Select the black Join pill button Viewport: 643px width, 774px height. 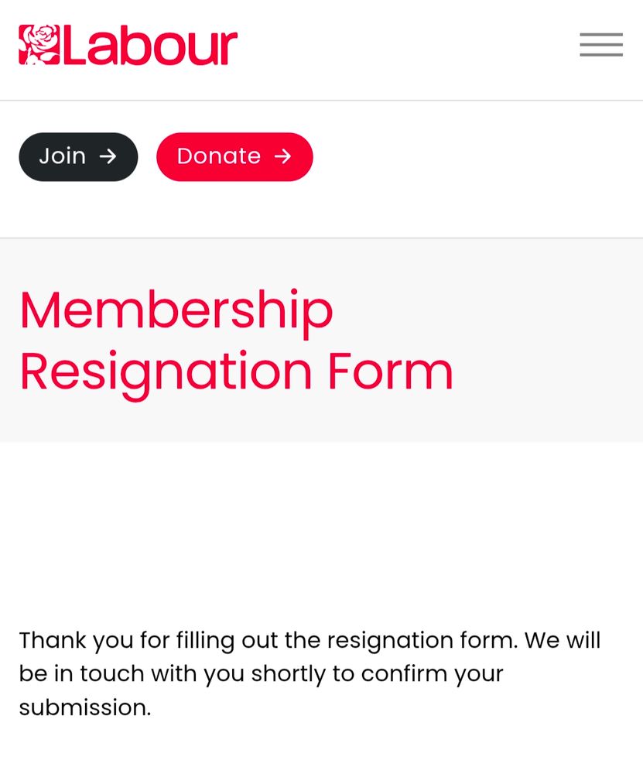pyautogui.click(x=77, y=156)
